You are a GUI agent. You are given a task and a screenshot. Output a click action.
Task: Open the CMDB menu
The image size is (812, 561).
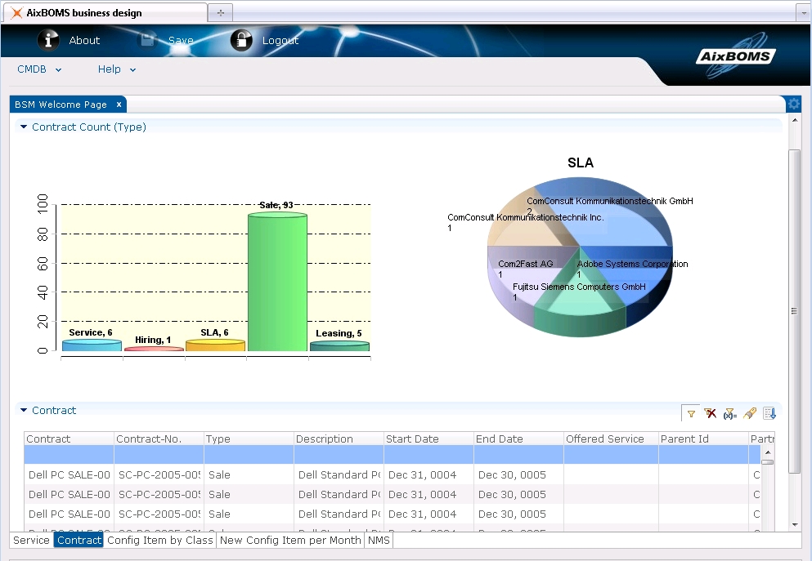[39, 69]
